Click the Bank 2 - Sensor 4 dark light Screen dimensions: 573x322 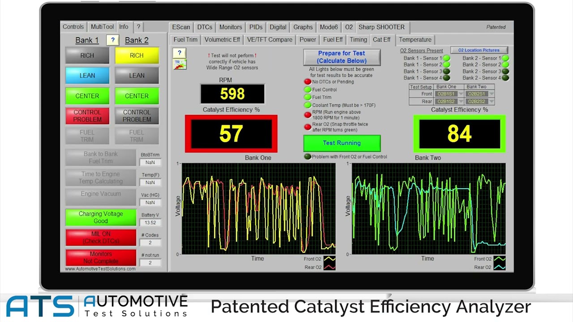click(x=505, y=78)
